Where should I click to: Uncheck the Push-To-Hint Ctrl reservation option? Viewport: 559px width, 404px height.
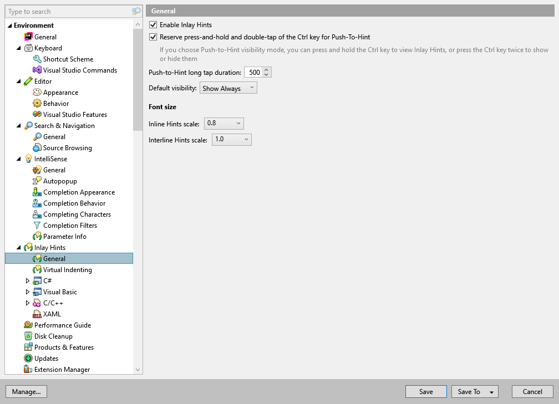pos(153,37)
